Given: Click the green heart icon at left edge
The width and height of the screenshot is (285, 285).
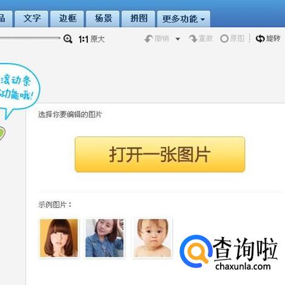Looking at the screenshot, I should click(2, 133).
